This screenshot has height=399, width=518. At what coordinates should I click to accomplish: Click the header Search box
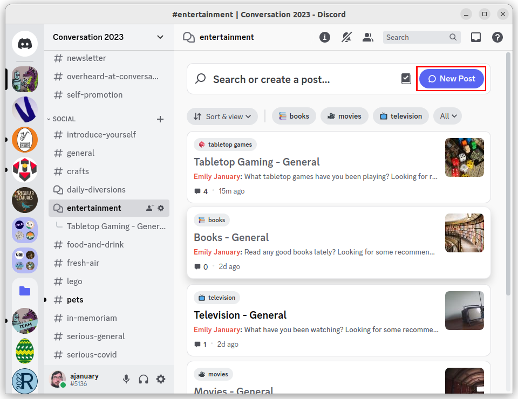(421, 37)
